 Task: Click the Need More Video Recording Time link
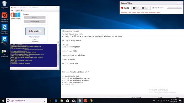(148, 13)
